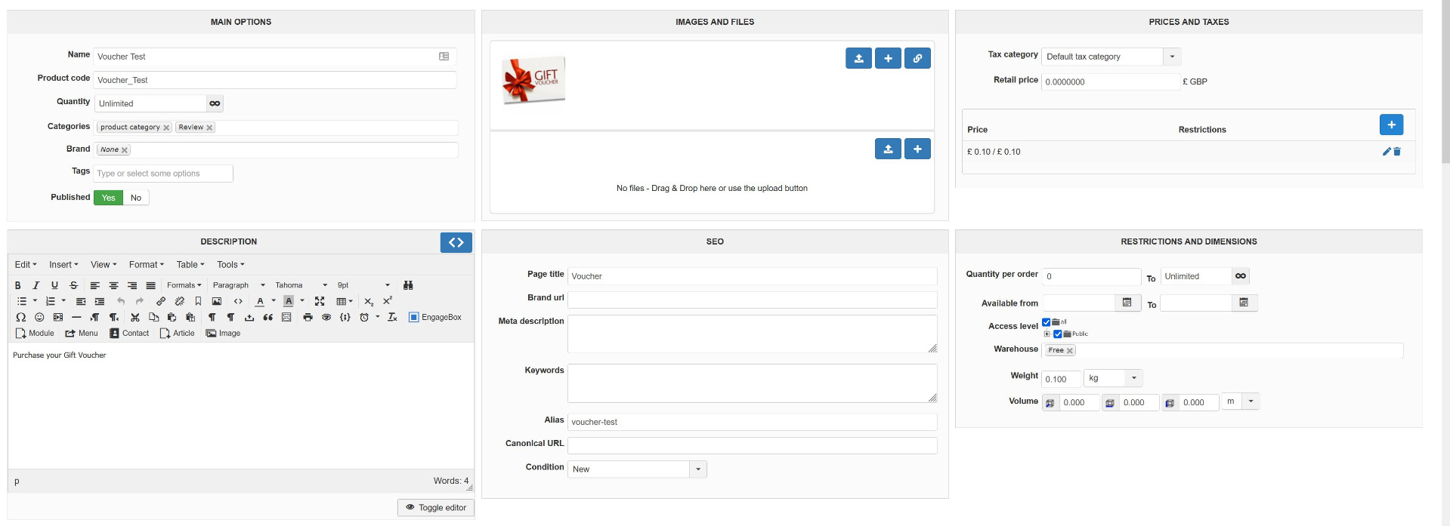Focus the Retail price field
This screenshot has width=1450, height=526.
(1111, 82)
